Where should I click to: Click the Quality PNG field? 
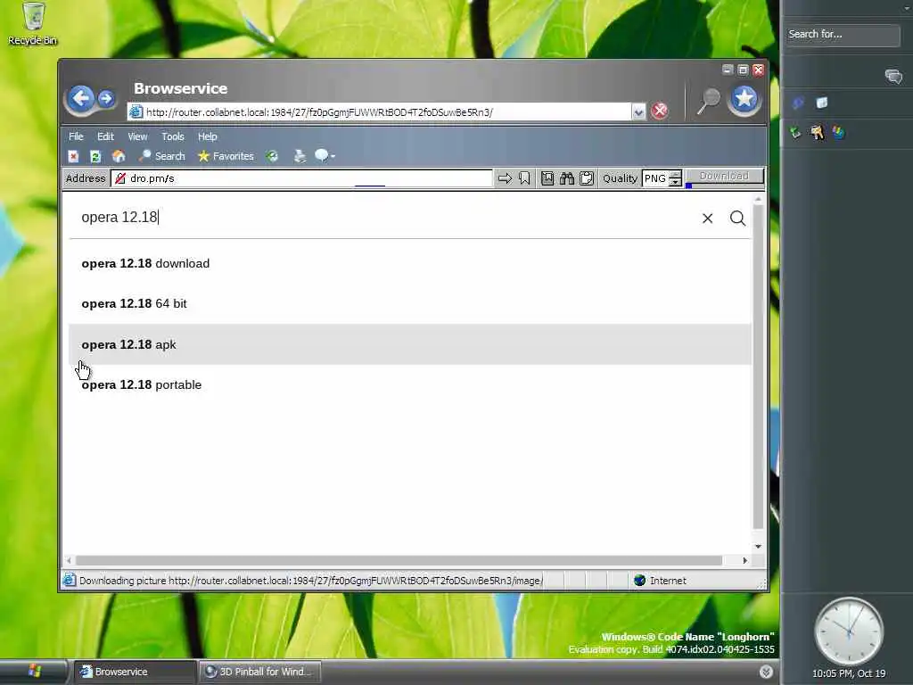click(x=655, y=178)
